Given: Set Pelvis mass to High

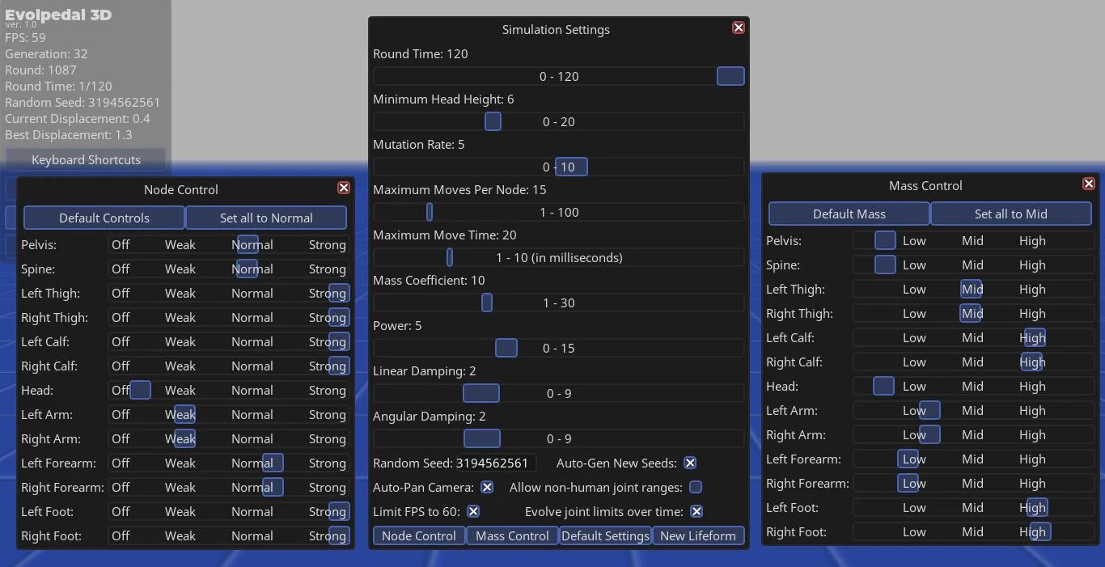Looking at the screenshot, I should point(1032,240).
